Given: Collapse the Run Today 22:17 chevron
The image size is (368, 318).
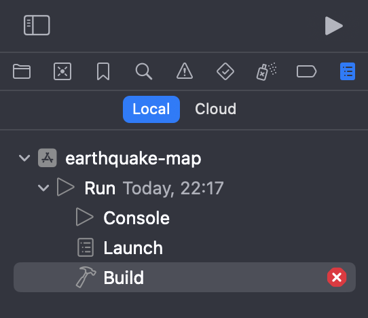Looking at the screenshot, I should [43, 188].
